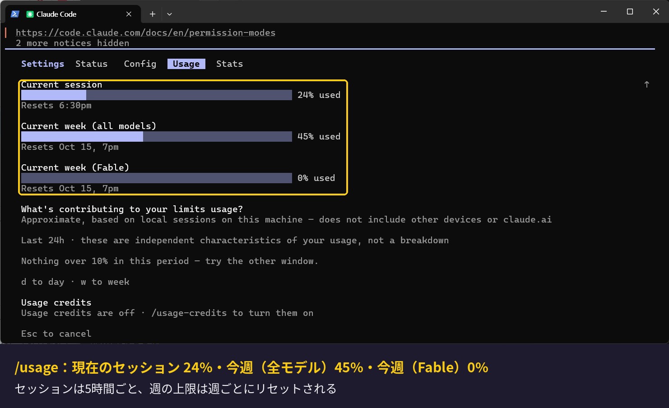Click the 'Resets 6:30pm' text
The width and height of the screenshot is (669, 408).
(56, 105)
